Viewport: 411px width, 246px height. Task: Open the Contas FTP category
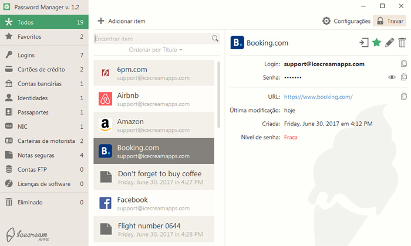[x=44, y=170]
